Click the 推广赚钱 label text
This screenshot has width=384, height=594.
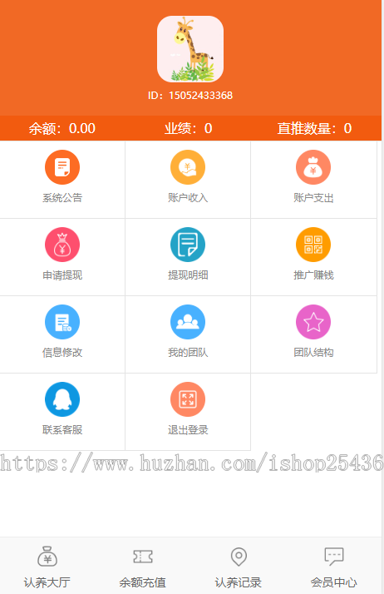tap(313, 275)
